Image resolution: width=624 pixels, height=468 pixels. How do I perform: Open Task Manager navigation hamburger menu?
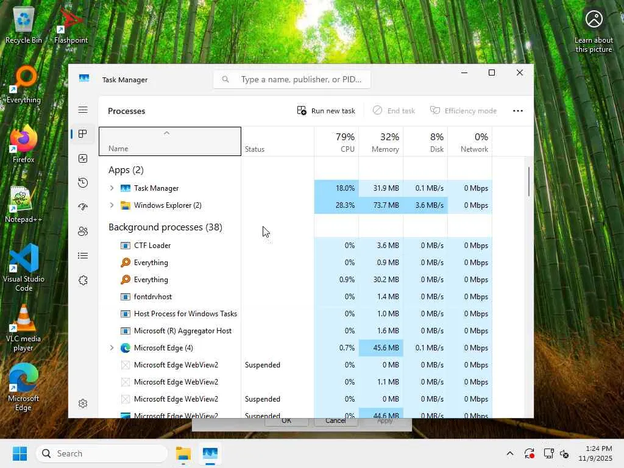(x=83, y=110)
